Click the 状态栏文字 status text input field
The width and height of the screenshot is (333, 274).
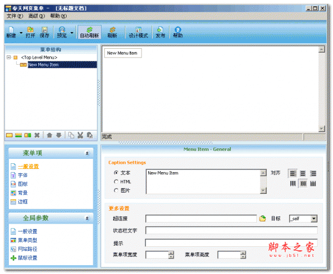coord(231,231)
